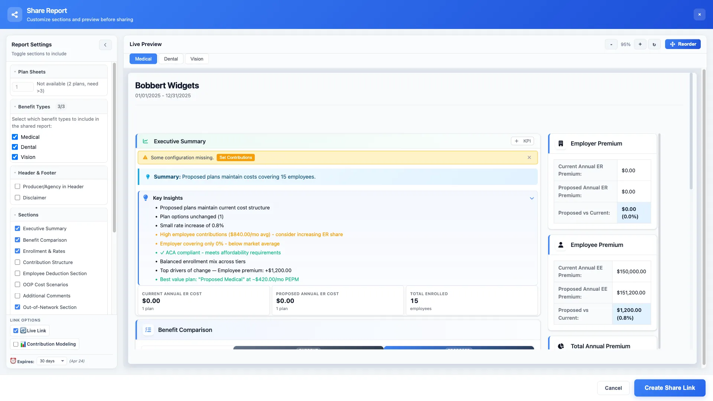Disable the Live Link option
The height and width of the screenshot is (401, 713).
click(16, 330)
